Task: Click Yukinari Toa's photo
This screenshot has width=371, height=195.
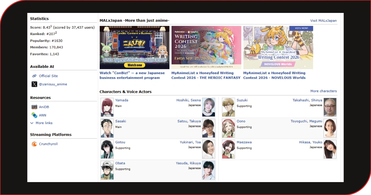Action: coord(209,149)
